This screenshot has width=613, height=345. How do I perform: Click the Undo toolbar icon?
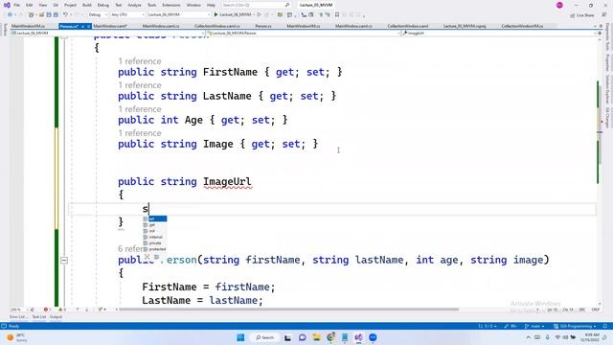pyautogui.click(x=65, y=15)
